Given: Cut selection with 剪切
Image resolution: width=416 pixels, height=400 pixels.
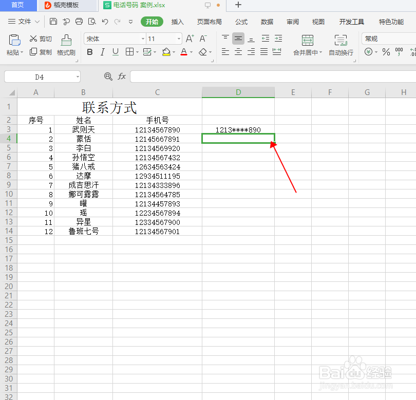Looking at the screenshot, I should pyautogui.click(x=41, y=39).
